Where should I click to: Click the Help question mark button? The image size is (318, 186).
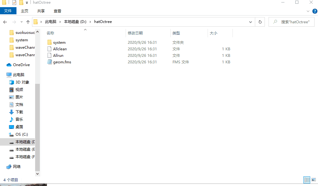[315, 11]
